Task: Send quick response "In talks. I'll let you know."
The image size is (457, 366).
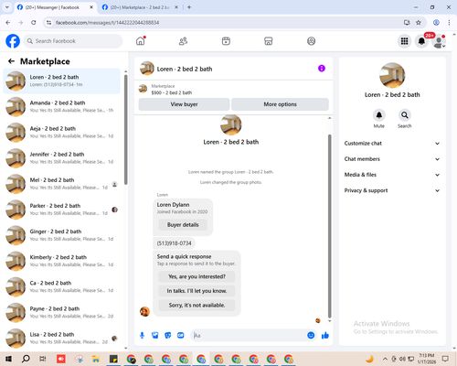Action: pos(197,291)
